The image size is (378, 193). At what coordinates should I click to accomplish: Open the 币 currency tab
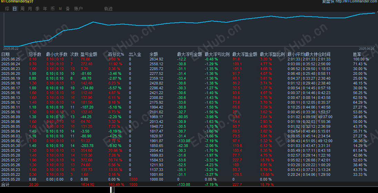pos(52,9)
